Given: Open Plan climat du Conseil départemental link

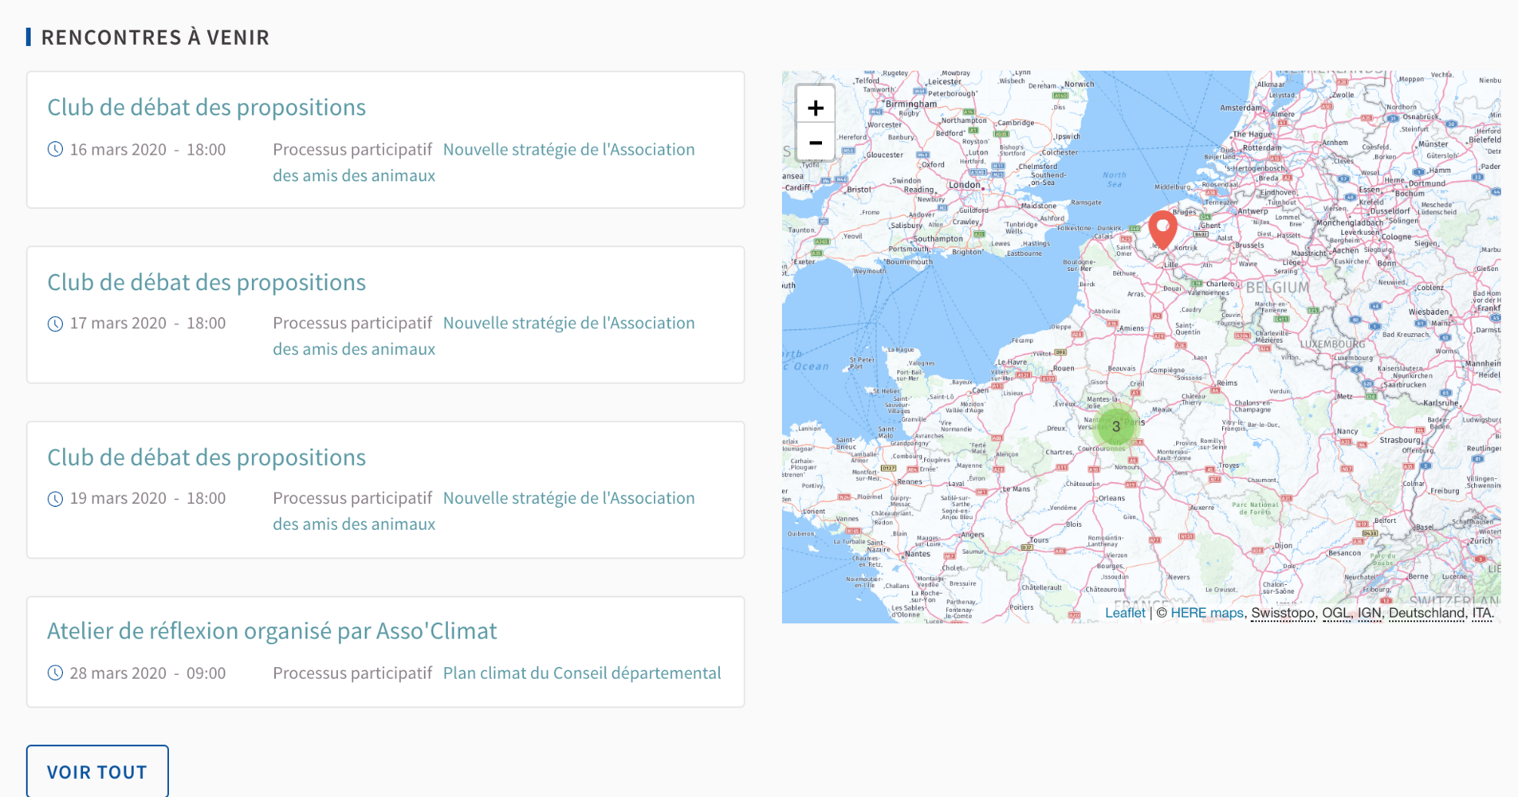Looking at the screenshot, I should point(581,673).
